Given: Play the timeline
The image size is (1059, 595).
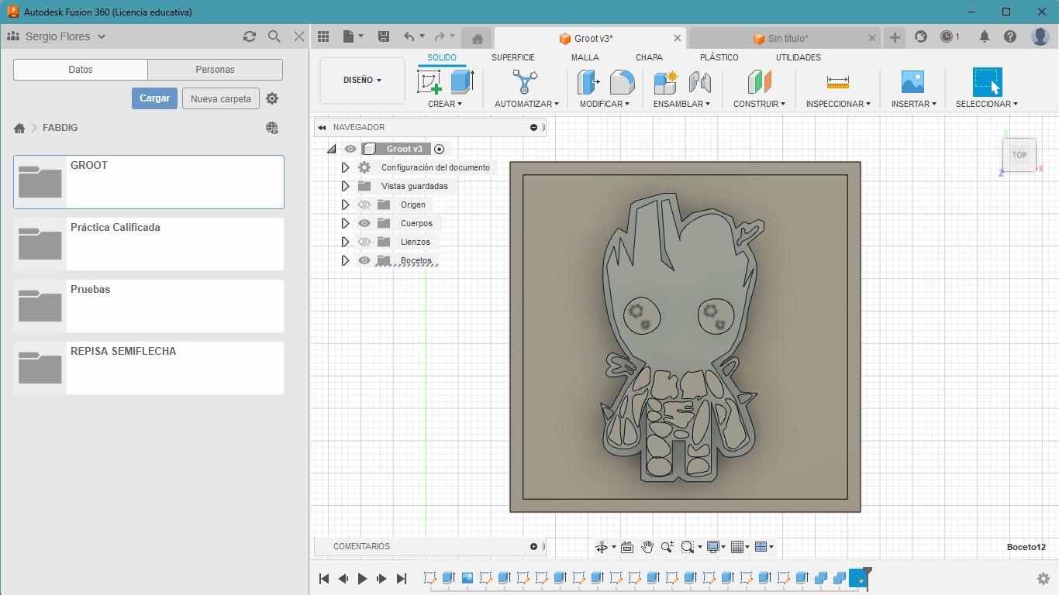Looking at the screenshot, I should click(x=362, y=579).
